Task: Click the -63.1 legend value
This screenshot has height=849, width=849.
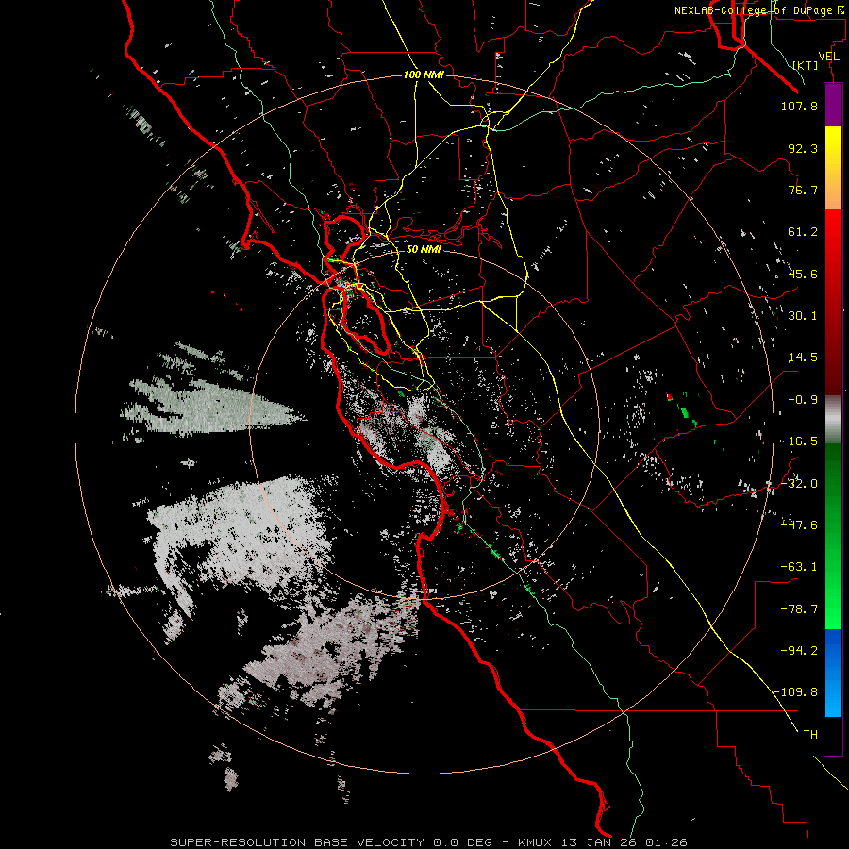Action: [799, 567]
